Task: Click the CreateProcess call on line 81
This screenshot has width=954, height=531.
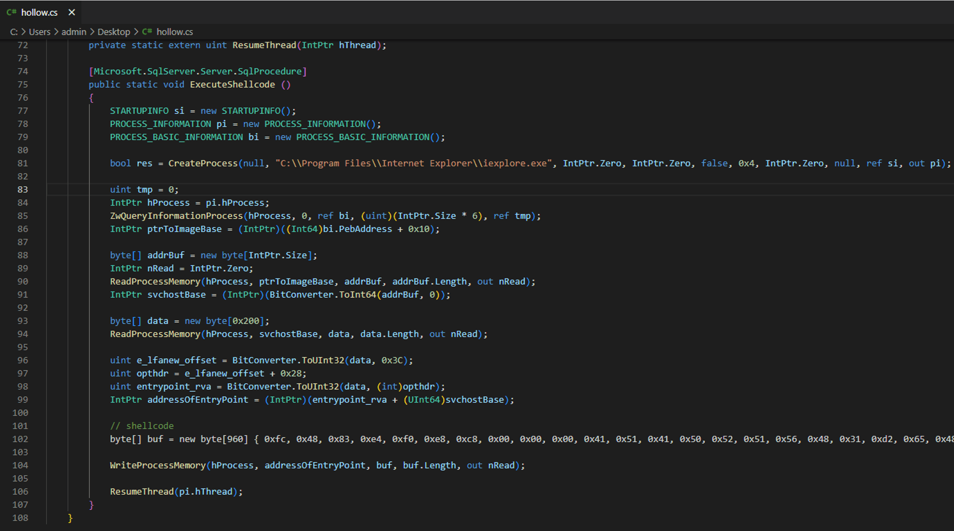Action: coord(203,163)
